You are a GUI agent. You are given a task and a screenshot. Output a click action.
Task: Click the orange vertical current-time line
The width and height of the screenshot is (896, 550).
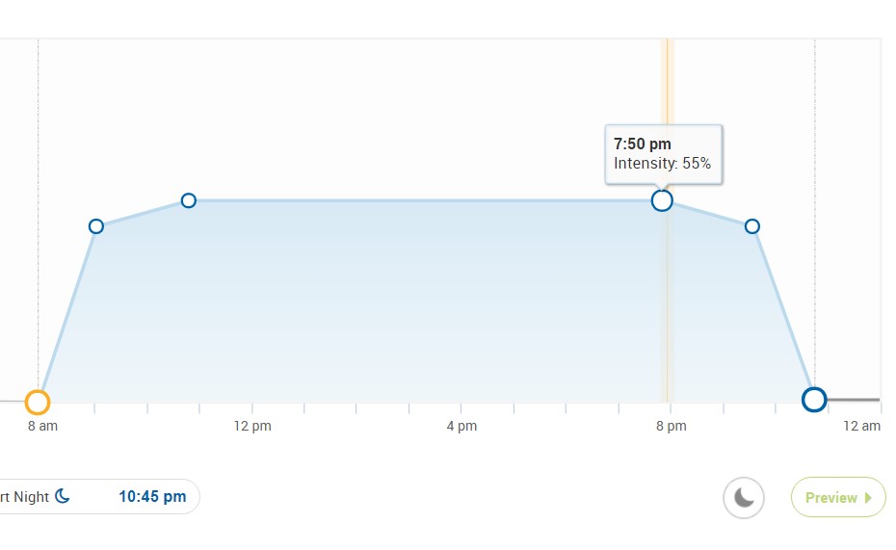pyautogui.click(x=667, y=289)
